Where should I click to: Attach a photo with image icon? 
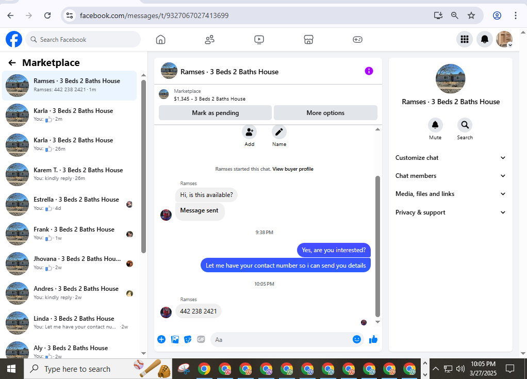coord(175,339)
